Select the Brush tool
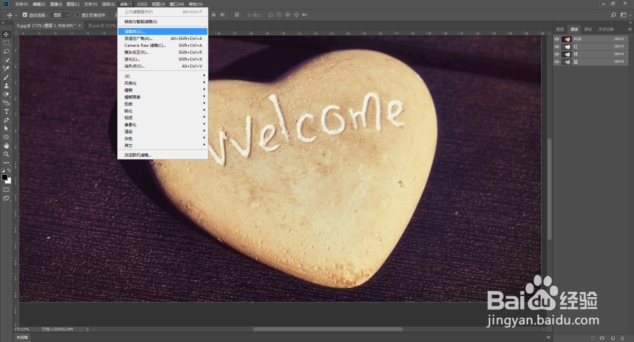 6,77
